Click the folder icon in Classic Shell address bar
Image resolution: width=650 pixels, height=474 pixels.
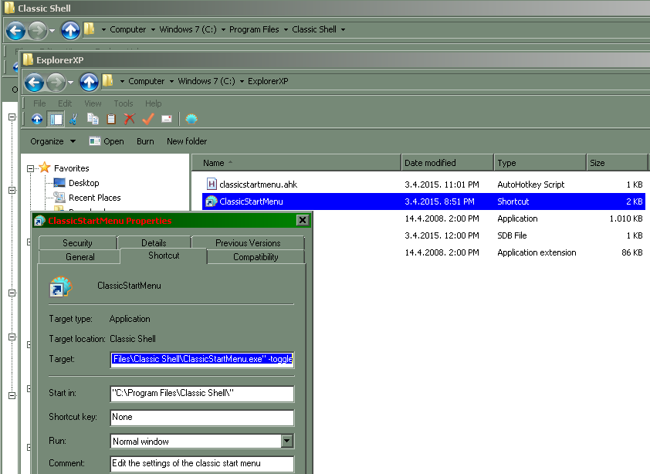(x=89, y=29)
